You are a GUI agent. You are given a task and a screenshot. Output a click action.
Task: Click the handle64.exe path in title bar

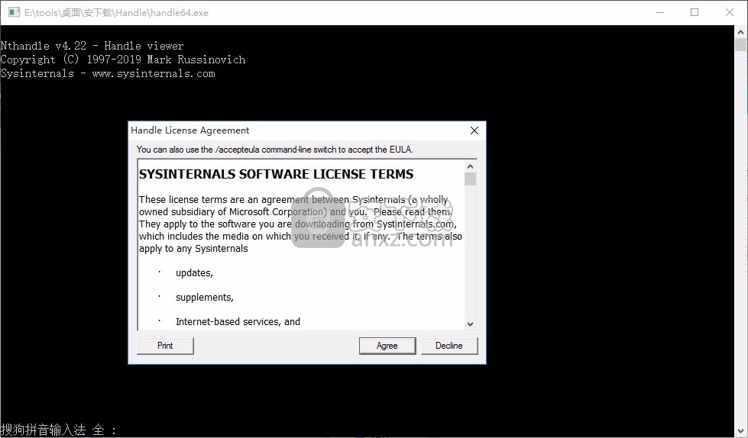[x=116, y=13]
